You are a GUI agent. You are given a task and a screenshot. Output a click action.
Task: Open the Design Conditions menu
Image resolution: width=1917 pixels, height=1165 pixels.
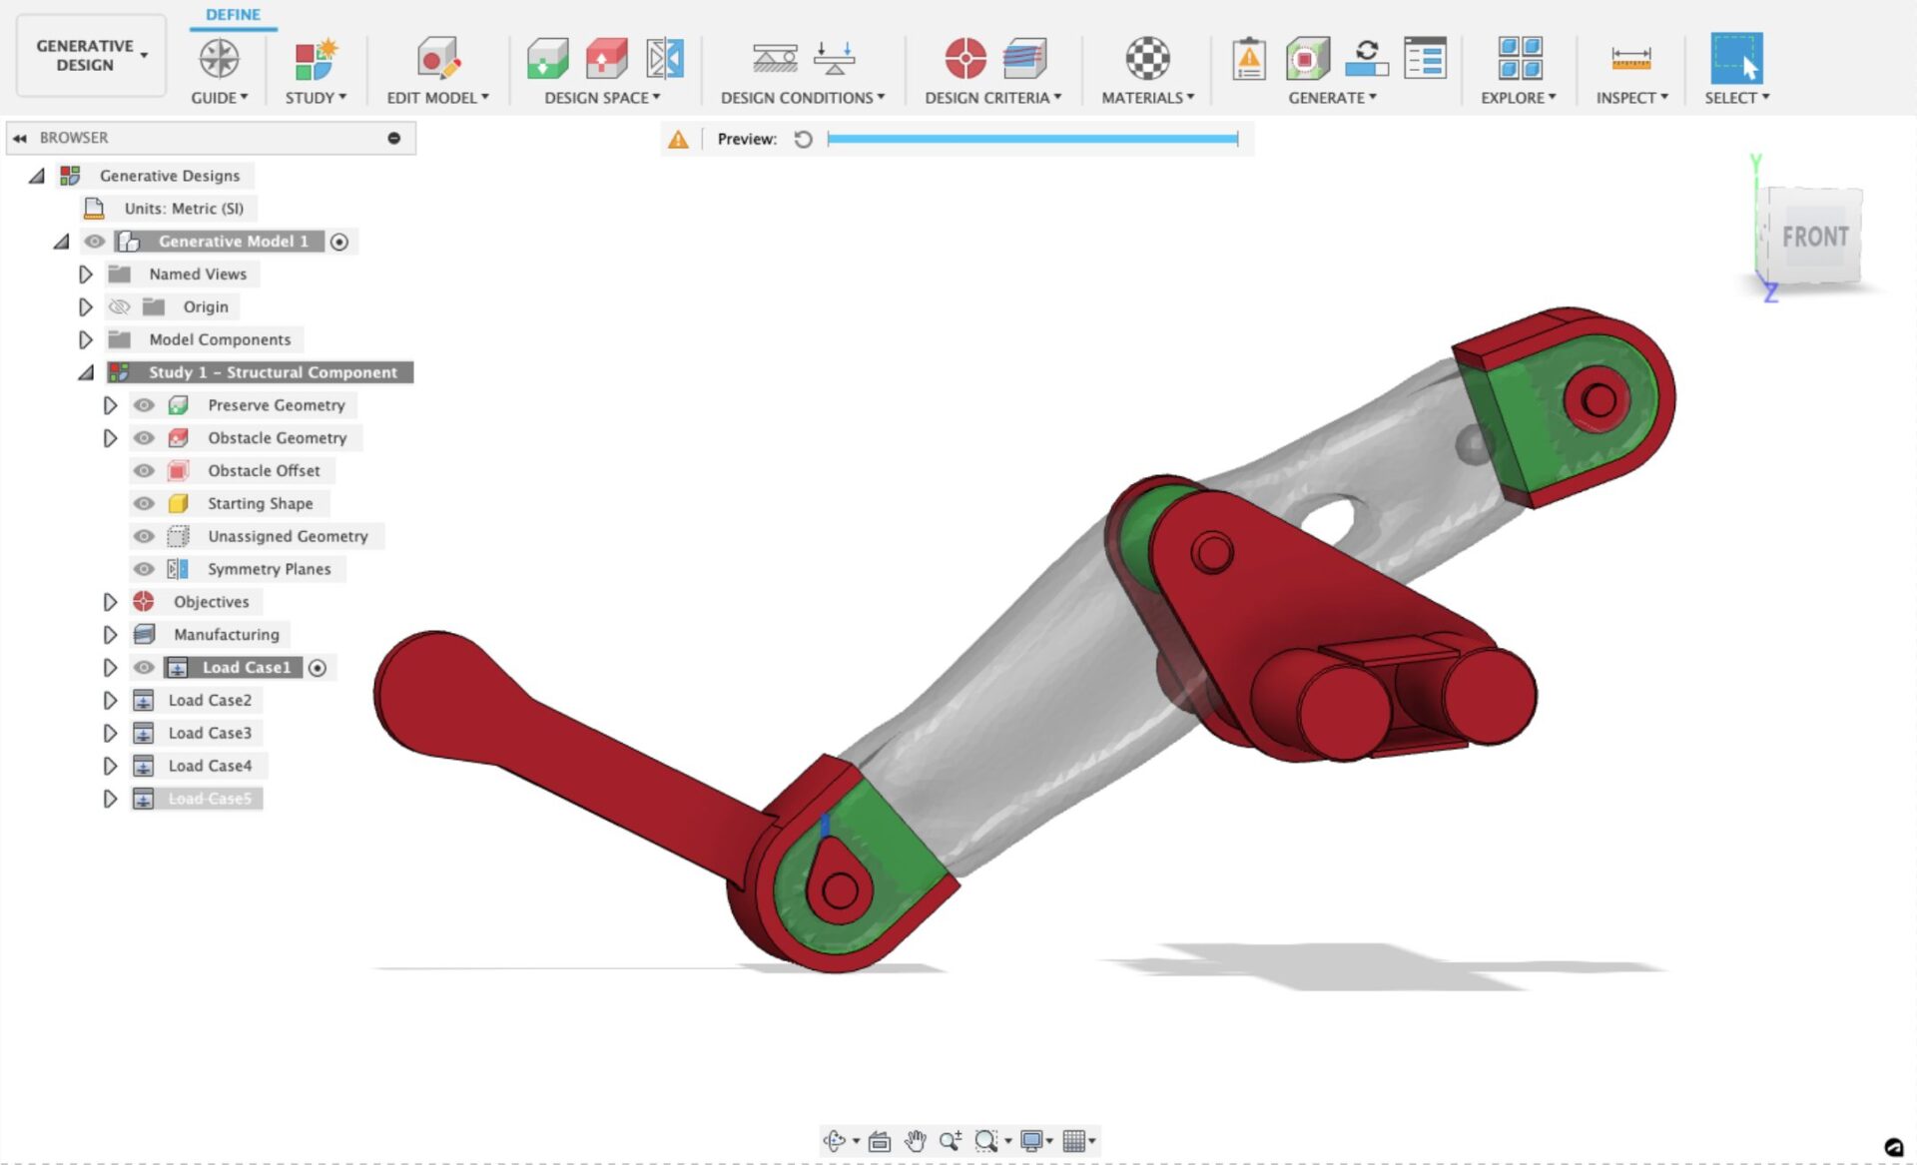[x=802, y=98]
